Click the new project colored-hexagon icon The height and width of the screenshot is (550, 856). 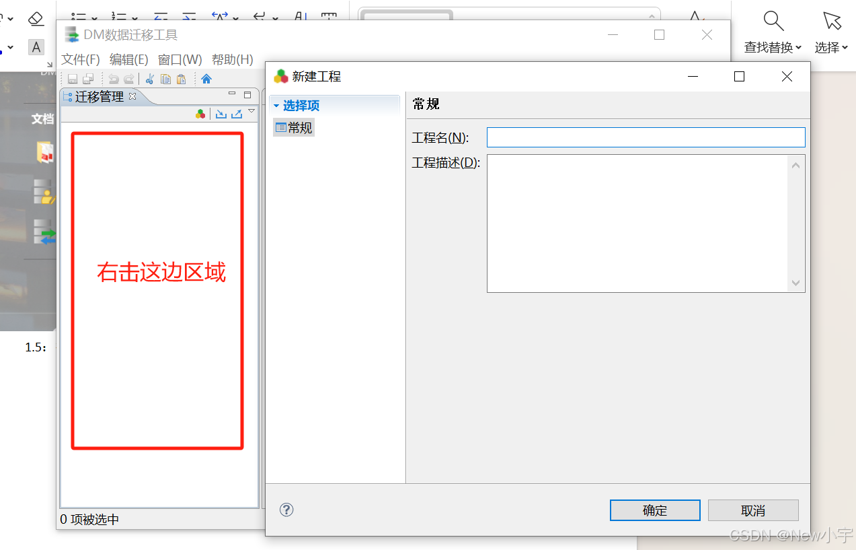point(200,114)
